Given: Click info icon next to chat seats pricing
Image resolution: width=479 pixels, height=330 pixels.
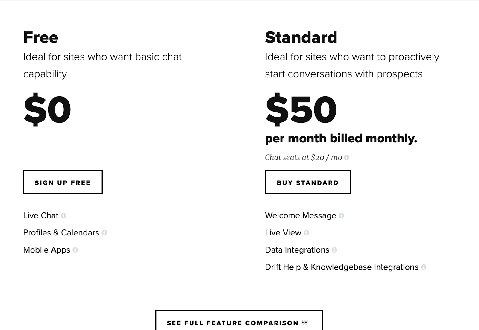Looking at the screenshot, I should [x=347, y=157].
